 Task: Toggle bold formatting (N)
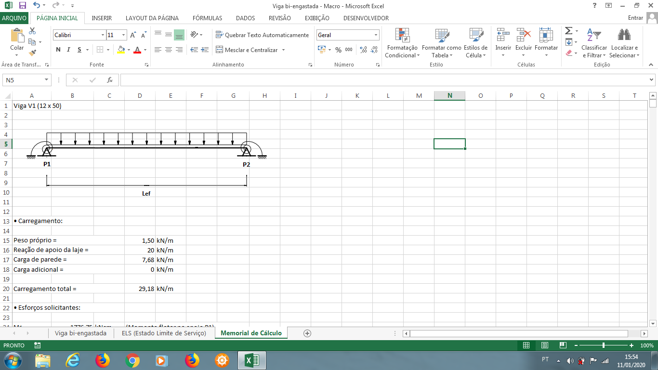point(58,50)
